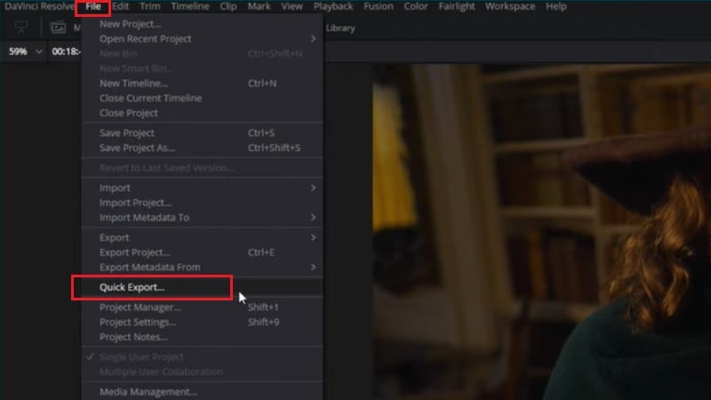Open the Clip menu

coord(228,6)
